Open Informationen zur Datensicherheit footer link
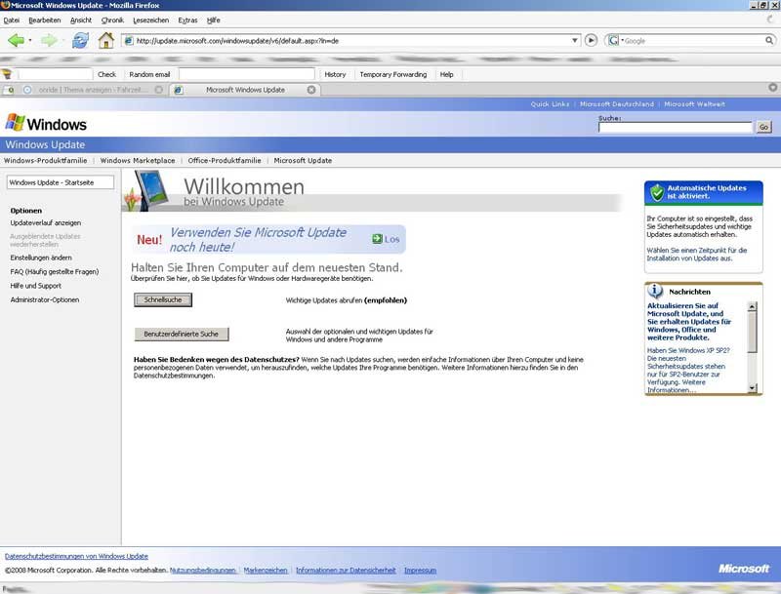This screenshot has height=594, width=781. [x=346, y=571]
